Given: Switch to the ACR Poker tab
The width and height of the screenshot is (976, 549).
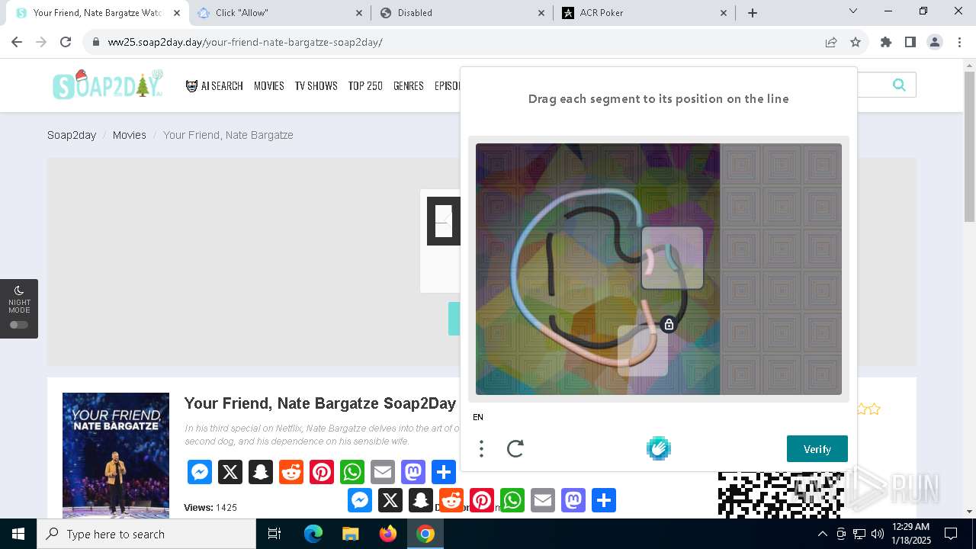Looking at the screenshot, I should click(644, 13).
